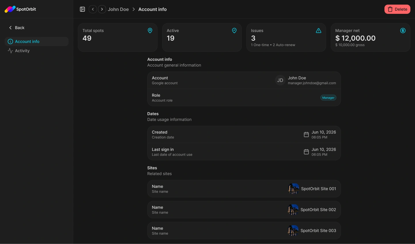Click the $ 10,000.00 gross text
Screen dimensions: 415x244
(x=350, y=45)
